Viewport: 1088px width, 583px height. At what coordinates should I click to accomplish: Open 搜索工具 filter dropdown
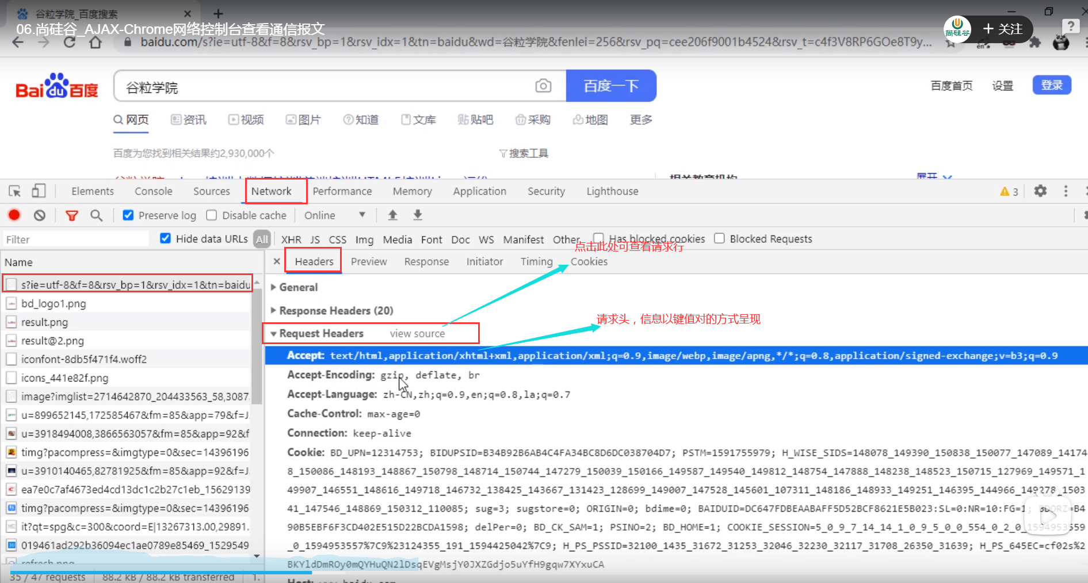pos(524,153)
